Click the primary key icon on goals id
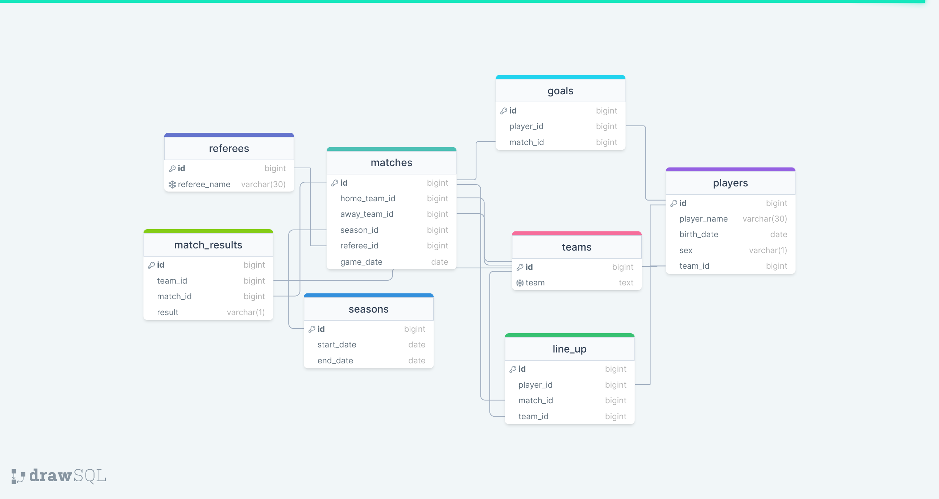This screenshot has width=939, height=499. [504, 111]
